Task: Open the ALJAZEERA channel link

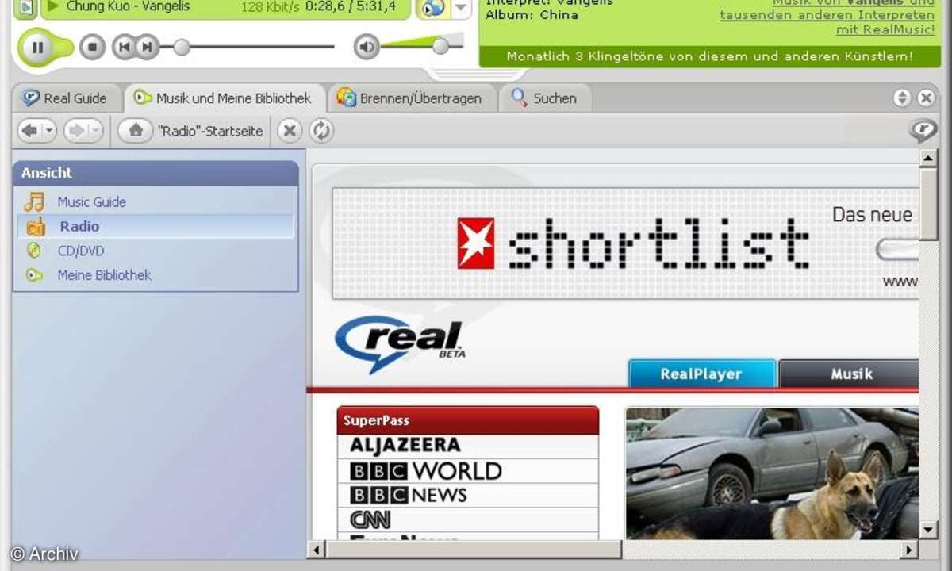Action: point(405,446)
